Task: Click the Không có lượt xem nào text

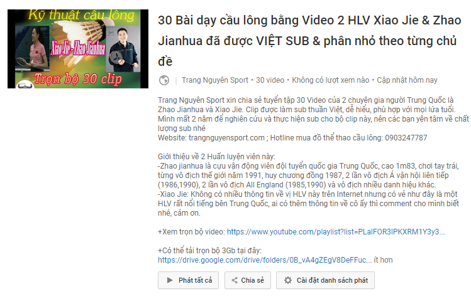Action: click(x=330, y=80)
